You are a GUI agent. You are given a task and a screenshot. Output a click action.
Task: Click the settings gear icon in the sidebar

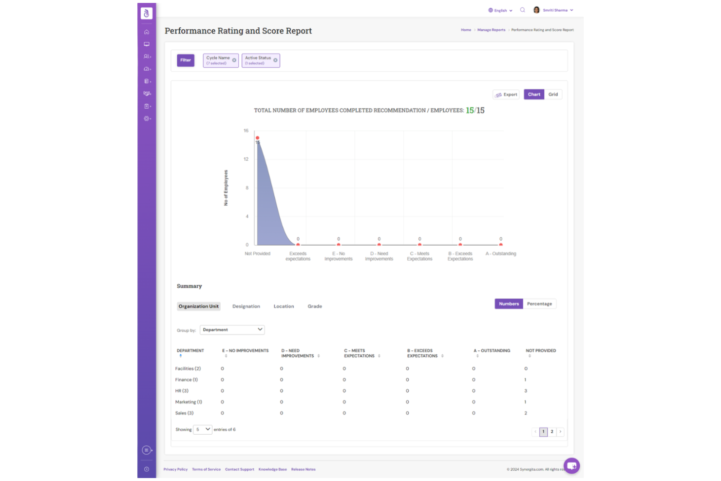click(146, 118)
